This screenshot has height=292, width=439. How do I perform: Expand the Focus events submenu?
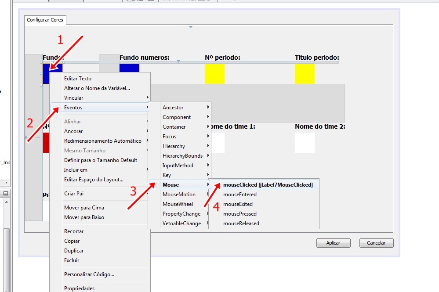pyautogui.click(x=179, y=137)
